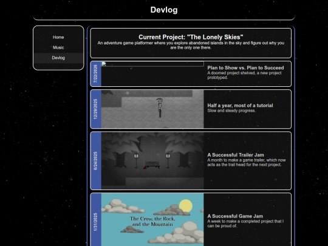Click 'A month to make a game trailer' description
The width and height of the screenshot is (328, 246).
tap(247, 163)
